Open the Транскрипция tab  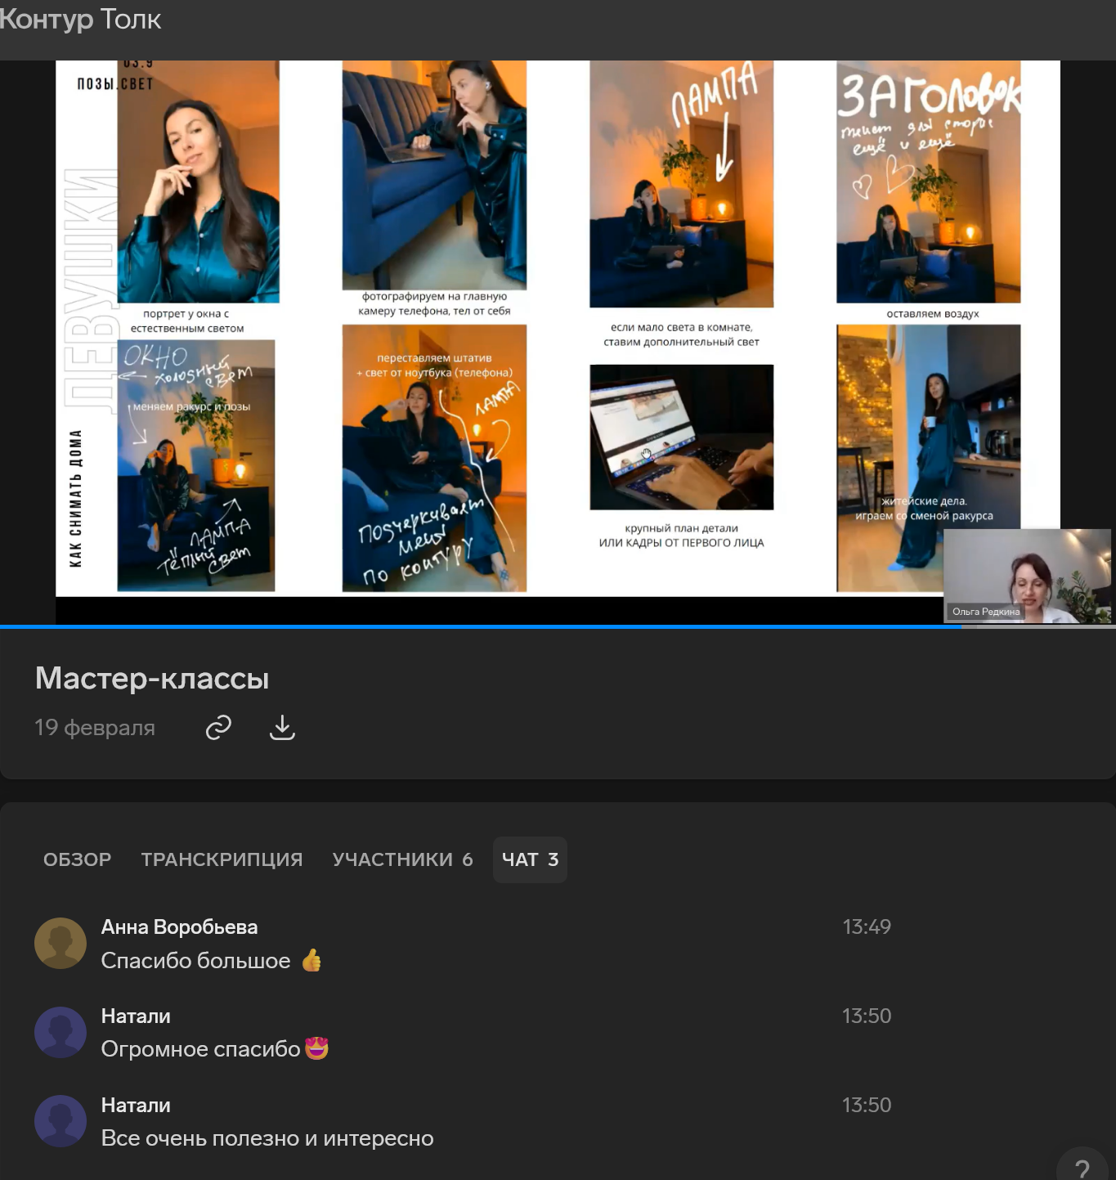pyautogui.click(x=222, y=859)
